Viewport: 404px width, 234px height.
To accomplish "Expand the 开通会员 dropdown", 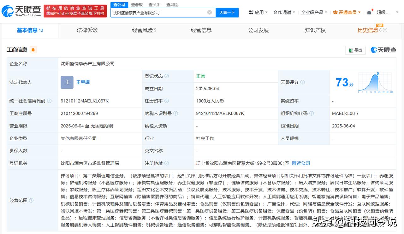I will 359,12.
